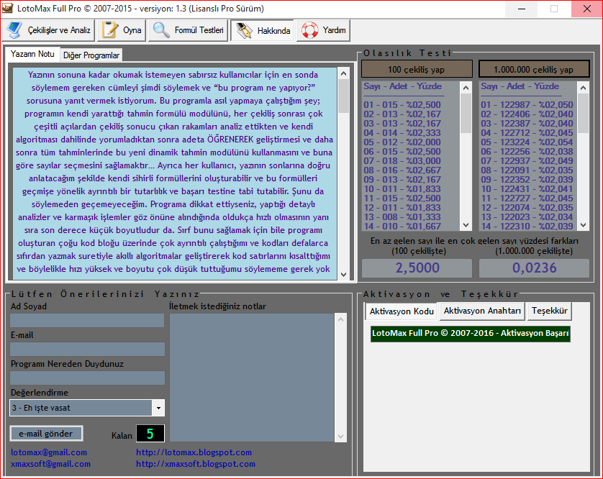Click notes area scroll down arrow

point(341,437)
